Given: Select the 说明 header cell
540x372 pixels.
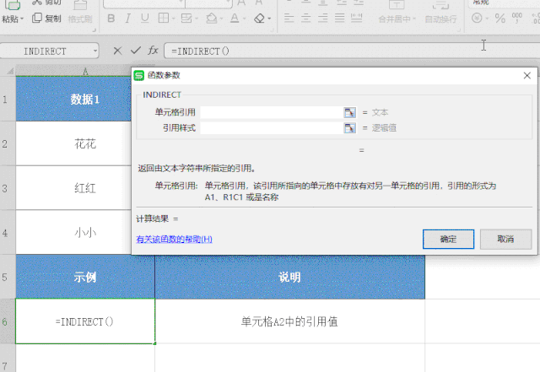Looking at the screenshot, I should (x=290, y=277).
